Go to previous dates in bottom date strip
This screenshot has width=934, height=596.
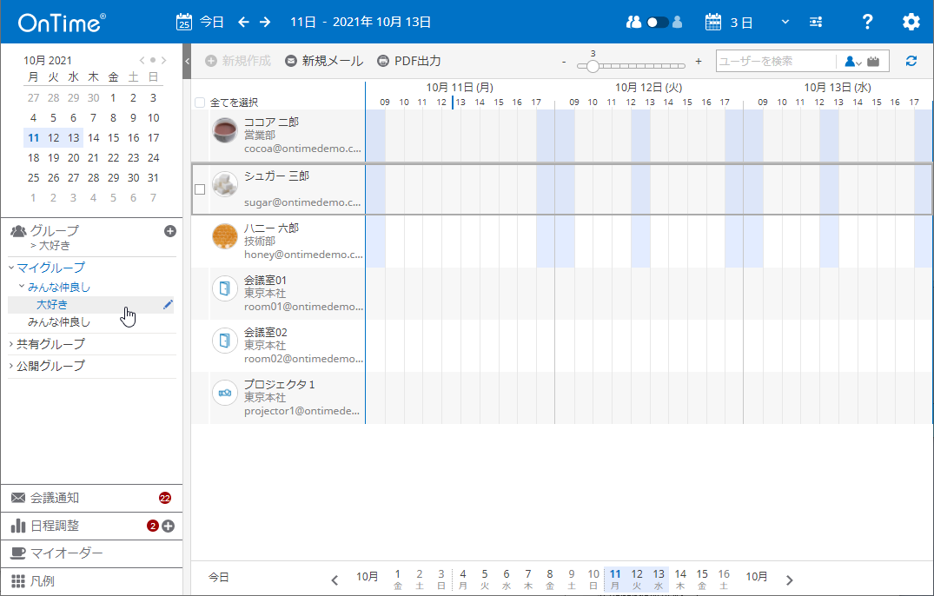tap(335, 579)
